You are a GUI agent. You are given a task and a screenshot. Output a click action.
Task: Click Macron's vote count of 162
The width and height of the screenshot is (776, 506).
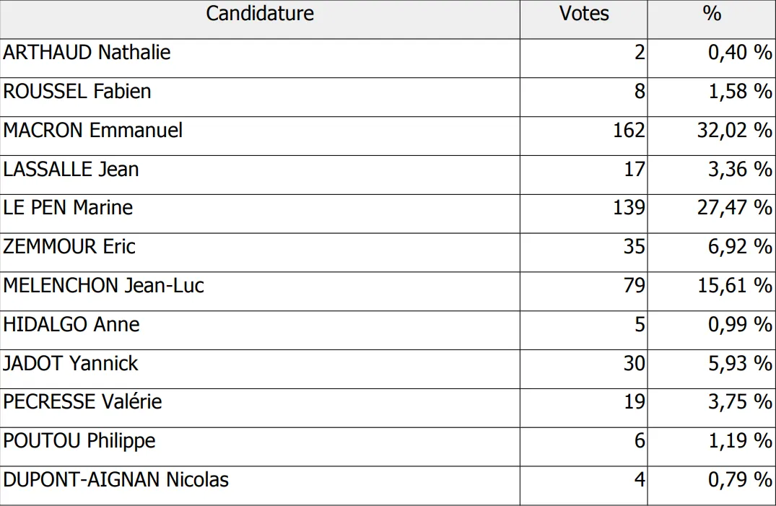(x=627, y=131)
